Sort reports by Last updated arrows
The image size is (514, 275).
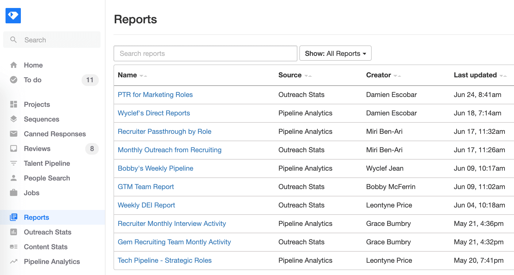(503, 76)
